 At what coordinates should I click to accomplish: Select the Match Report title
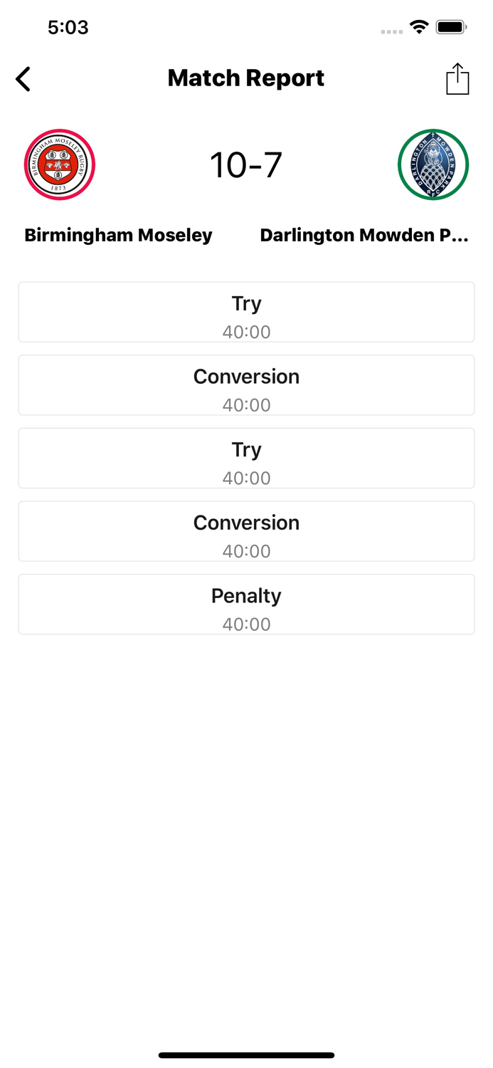coord(246,78)
